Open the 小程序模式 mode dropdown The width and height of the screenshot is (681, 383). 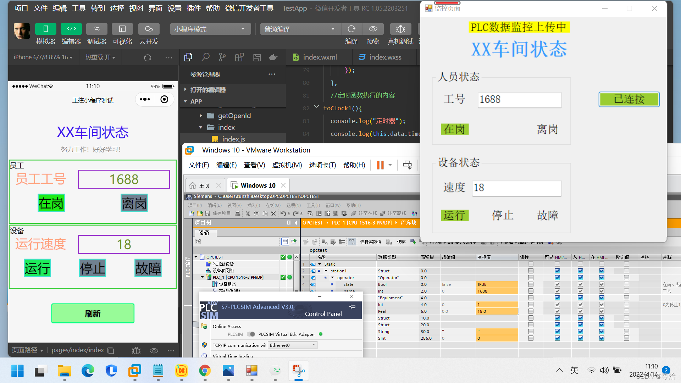[210, 29]
